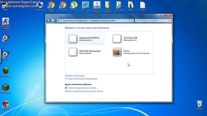Screen dimensions: 207x116
Task: Click the search magnifier icon
Action: [x=169, y=21]
